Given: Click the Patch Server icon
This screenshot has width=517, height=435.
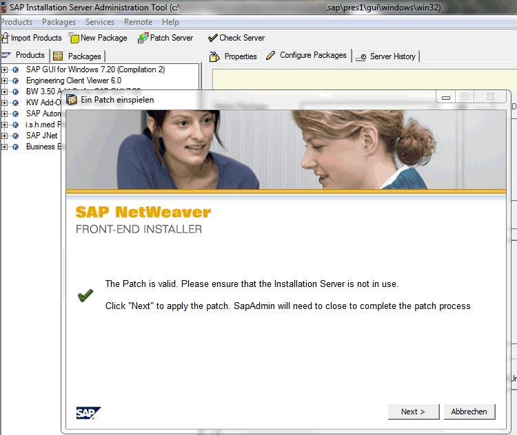Looking at the screenshot, I should coord(143,38).
